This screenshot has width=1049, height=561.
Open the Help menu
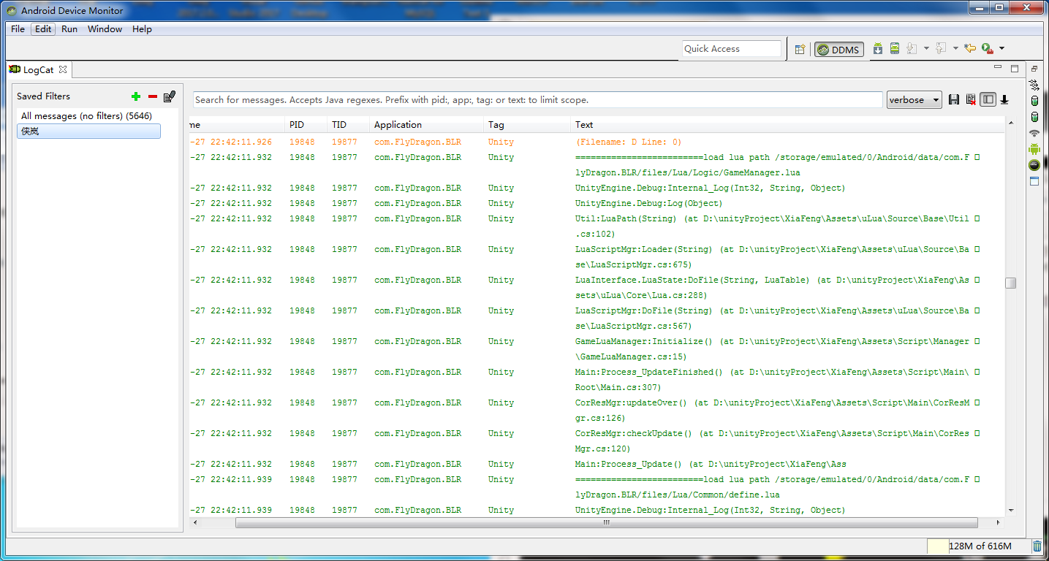[x=142, y=29]
